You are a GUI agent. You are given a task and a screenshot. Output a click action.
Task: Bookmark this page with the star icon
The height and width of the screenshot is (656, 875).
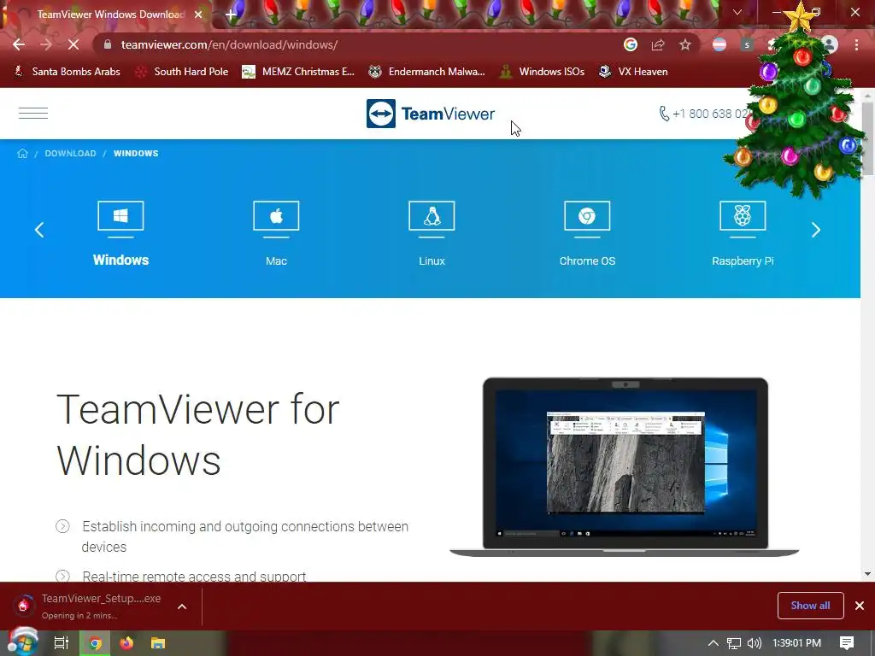pos(685,44)
